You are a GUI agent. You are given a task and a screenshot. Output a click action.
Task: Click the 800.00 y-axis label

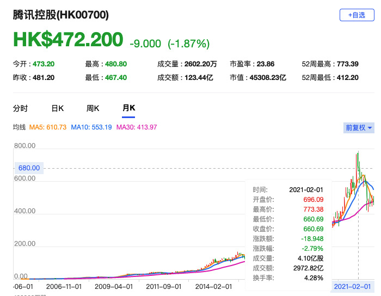25,146
